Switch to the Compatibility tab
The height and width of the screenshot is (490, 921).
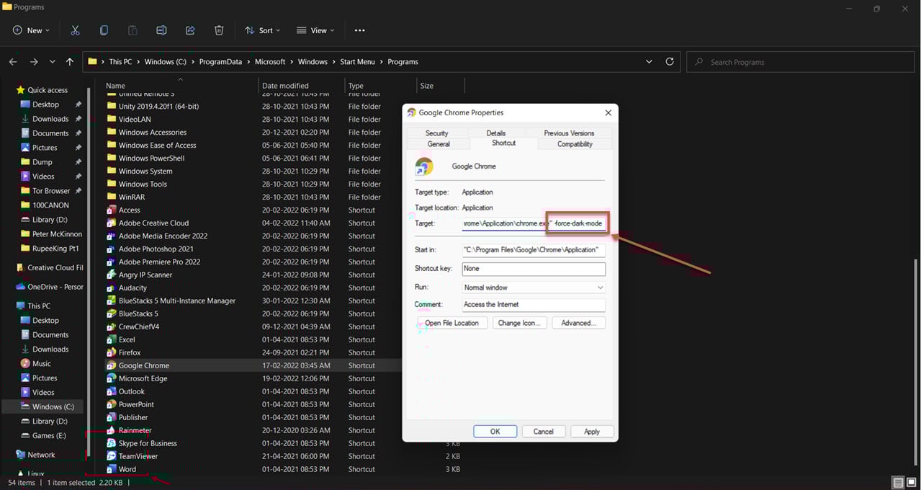tap(575, 144)
